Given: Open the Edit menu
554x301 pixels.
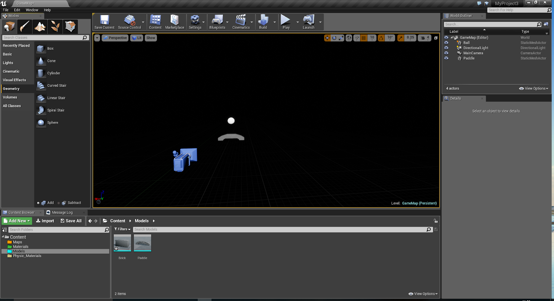Looking at the screenshot, I should pos(17,10).
